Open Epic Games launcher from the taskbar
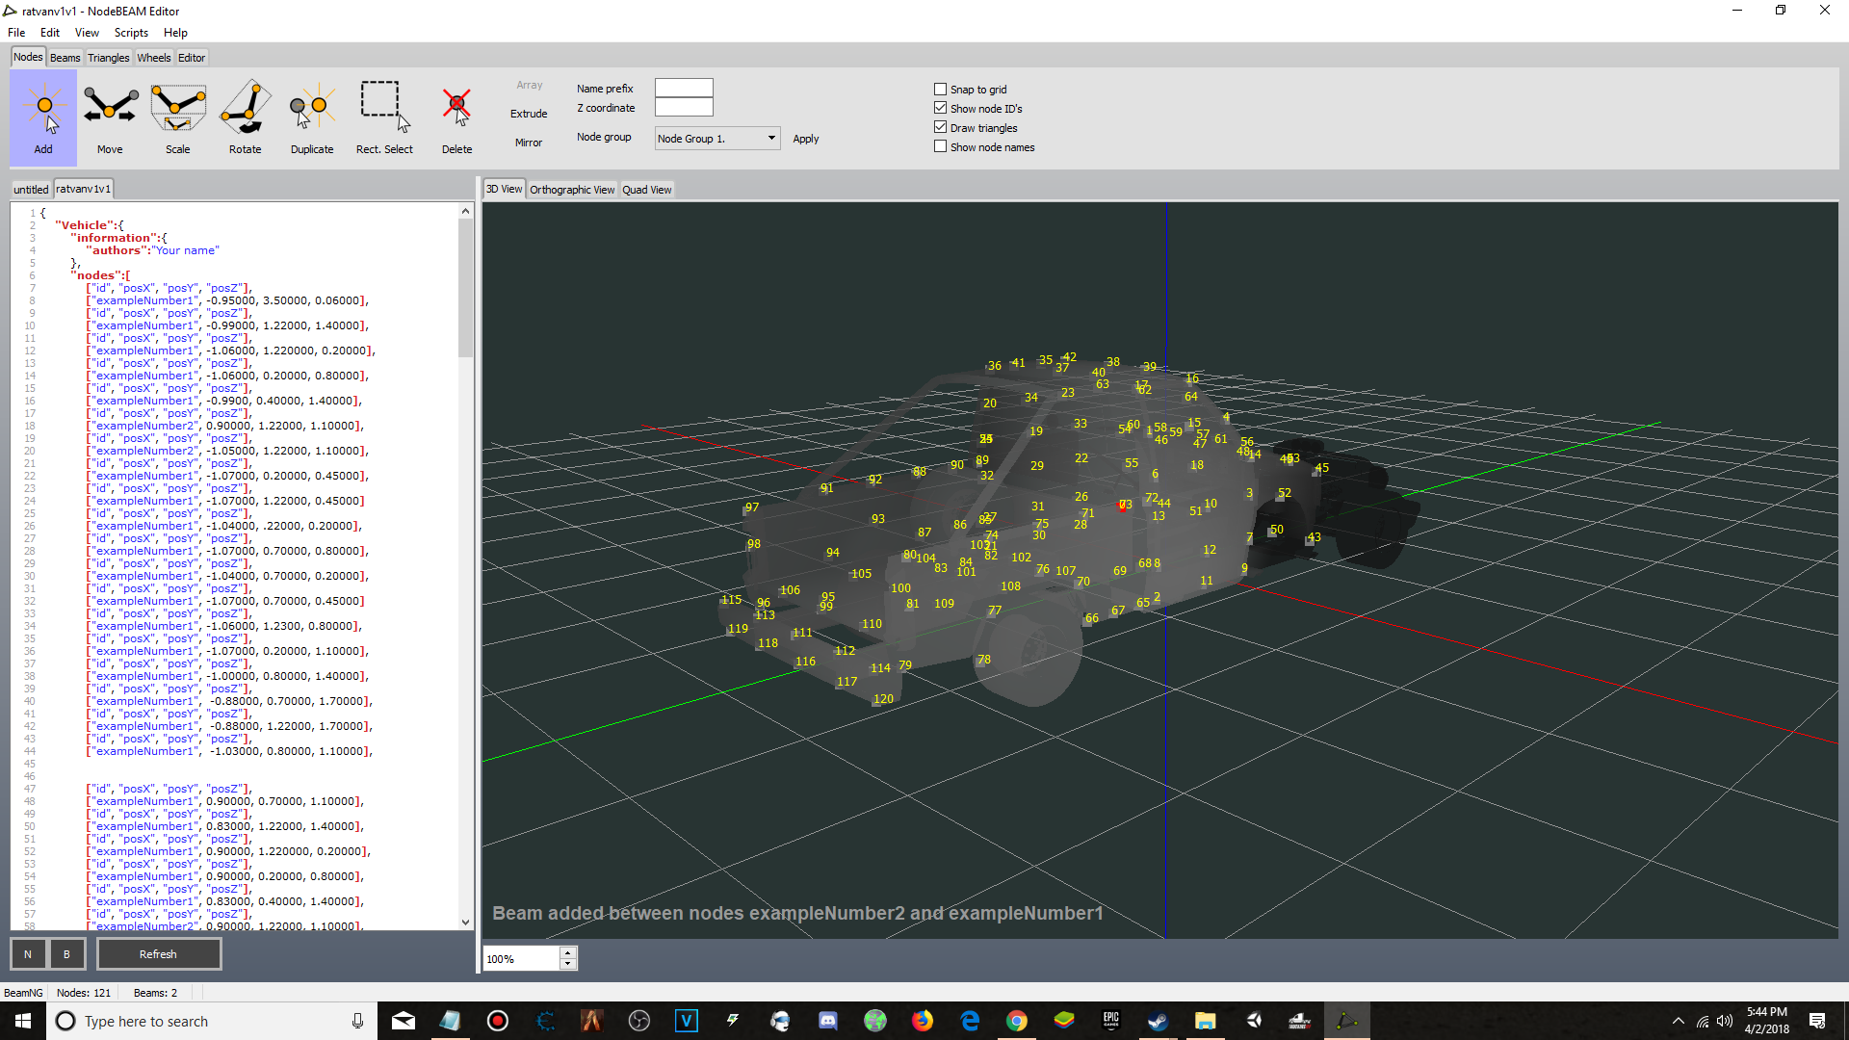Viewport: 1849px width, 1040px height. [x=1111, y=1021]
